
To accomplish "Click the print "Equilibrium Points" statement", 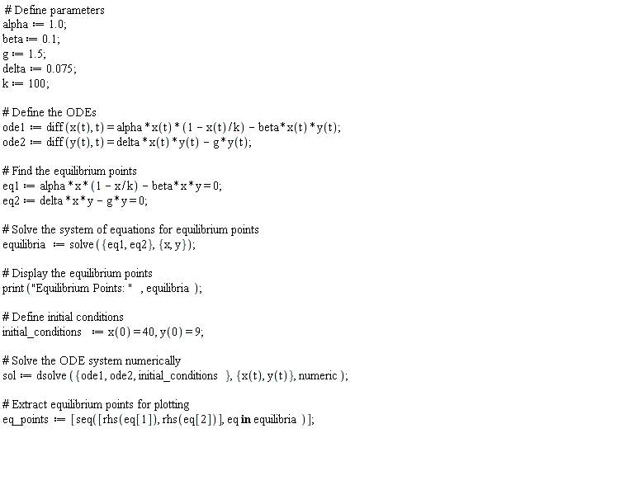I will click(102, 289).
